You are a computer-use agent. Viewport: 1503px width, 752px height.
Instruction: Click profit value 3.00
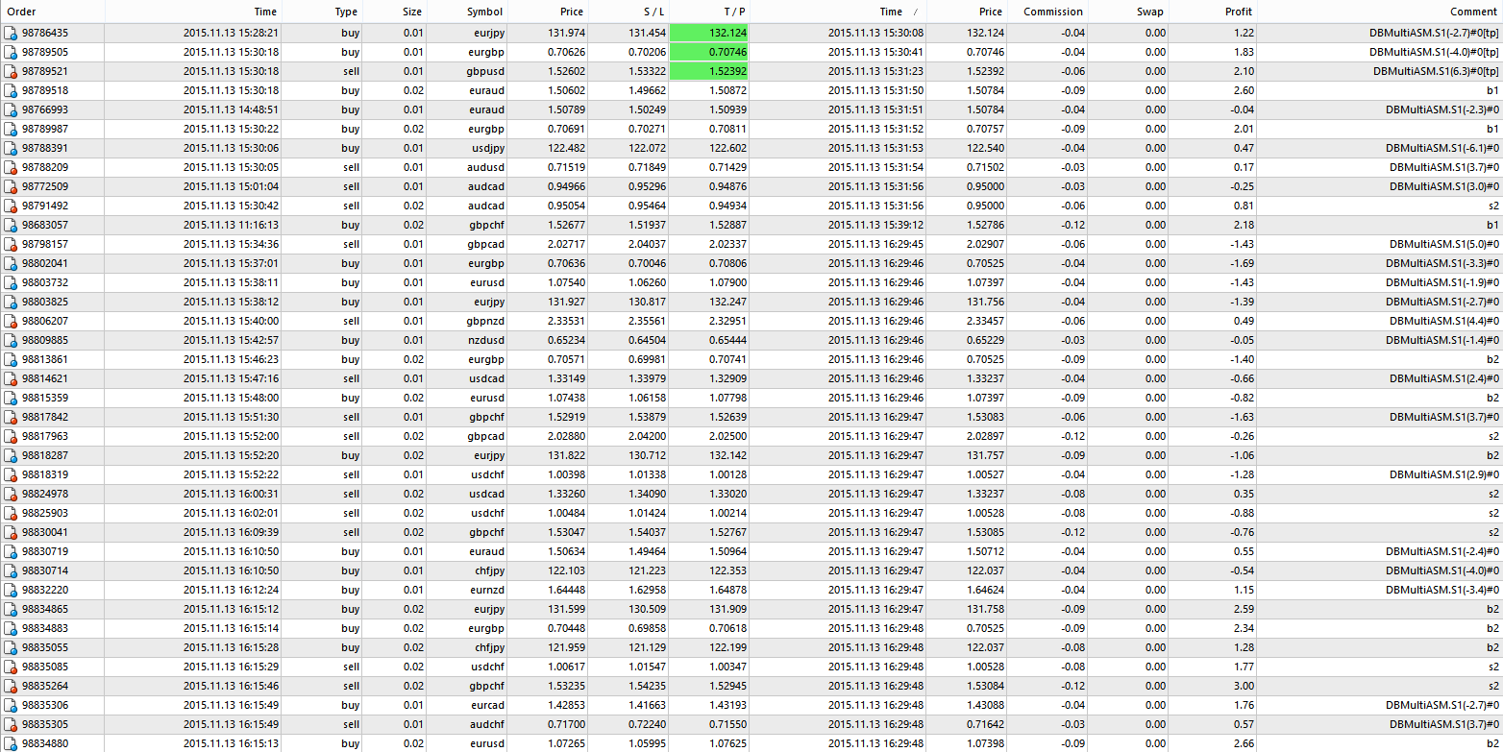pos(1243,686)
